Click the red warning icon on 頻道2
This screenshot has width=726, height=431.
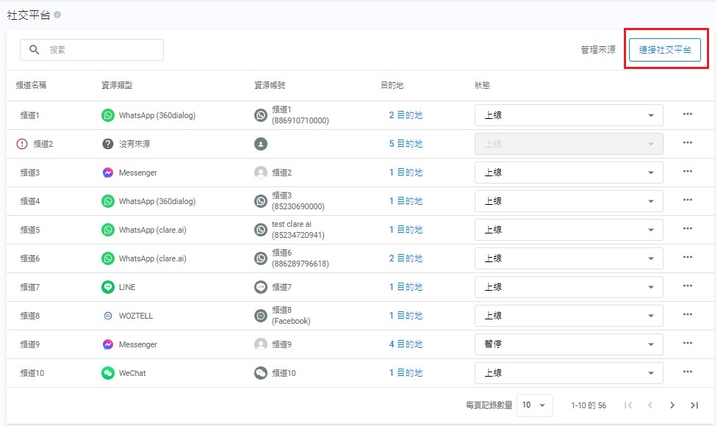click(x=21, y=144)
